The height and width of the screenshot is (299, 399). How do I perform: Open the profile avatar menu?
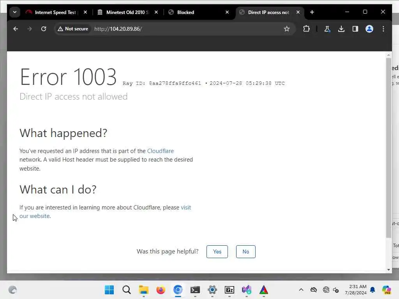[x=369, y=29]
